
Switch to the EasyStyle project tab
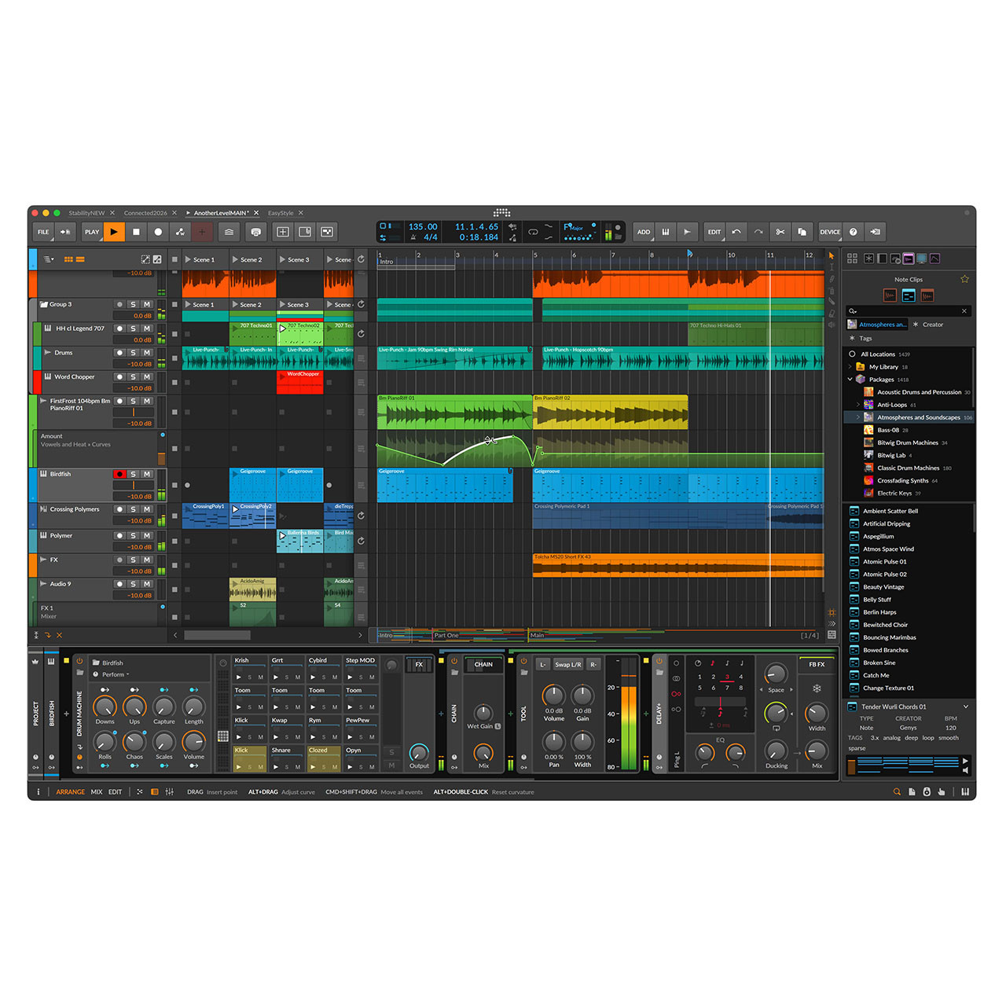(281, 212)
